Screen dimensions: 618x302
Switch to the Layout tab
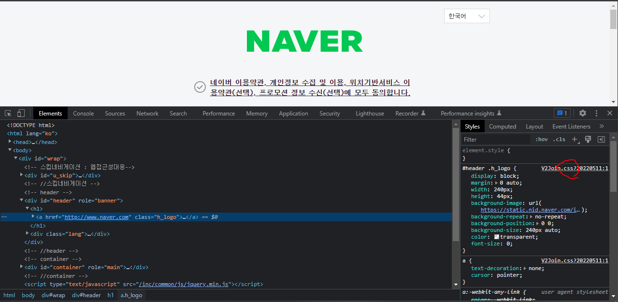(x=534, y=126)
